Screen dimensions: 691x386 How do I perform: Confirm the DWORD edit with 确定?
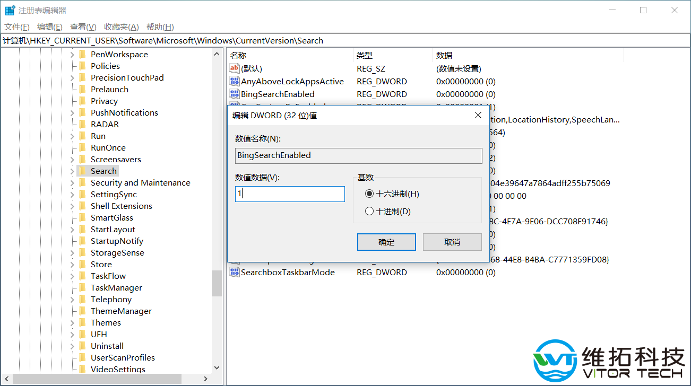tap(386, 242)
